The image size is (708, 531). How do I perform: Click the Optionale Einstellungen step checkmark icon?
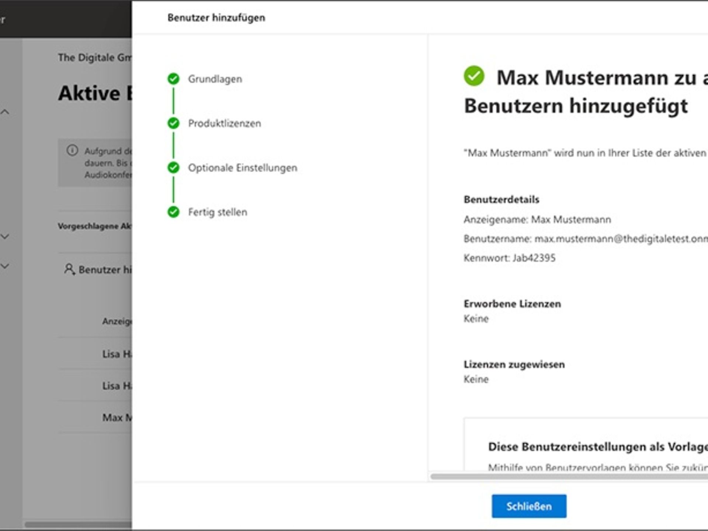click(173, 168)
